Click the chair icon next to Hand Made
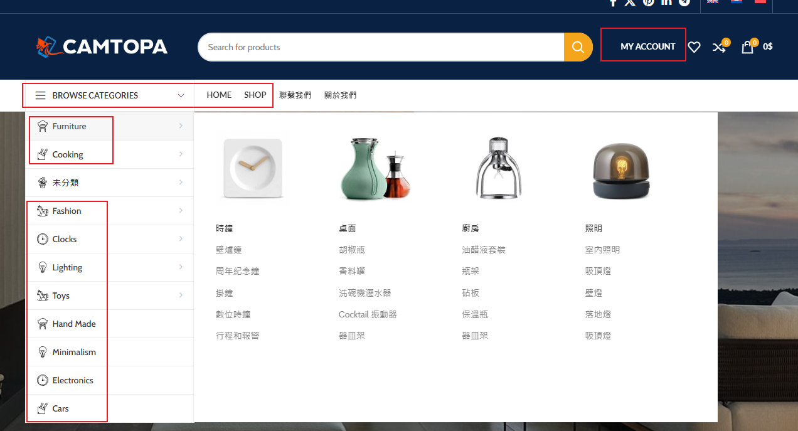The width and height of the screenshot is (798, 431). [x=43, y=324]
